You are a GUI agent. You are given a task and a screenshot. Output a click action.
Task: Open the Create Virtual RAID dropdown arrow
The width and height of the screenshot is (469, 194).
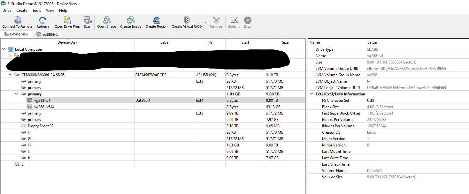tap(206, 22)
